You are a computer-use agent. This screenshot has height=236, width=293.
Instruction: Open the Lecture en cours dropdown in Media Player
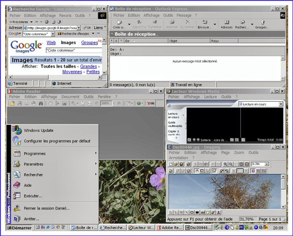281,104
